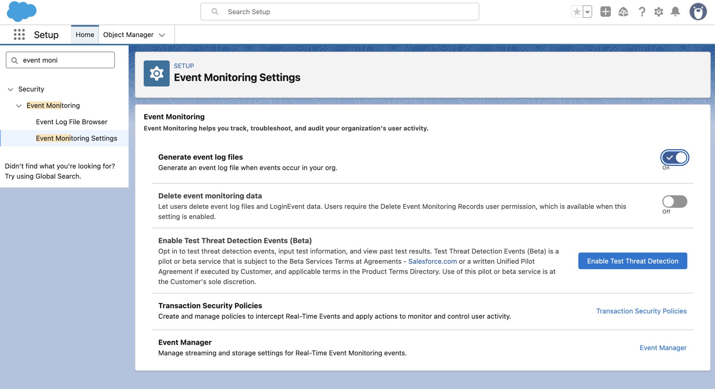Screen dimensions: 715x389
Task: Switch to the Home tab
Action: click(85, 34)
